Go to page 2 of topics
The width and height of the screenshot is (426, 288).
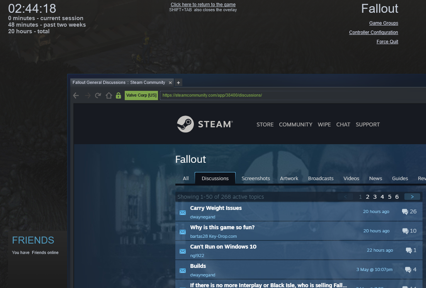tap(368, 197)
